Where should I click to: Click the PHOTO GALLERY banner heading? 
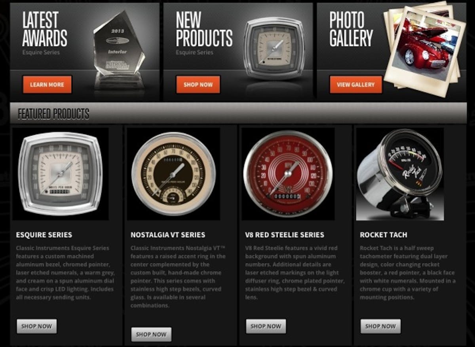point(351,28)
